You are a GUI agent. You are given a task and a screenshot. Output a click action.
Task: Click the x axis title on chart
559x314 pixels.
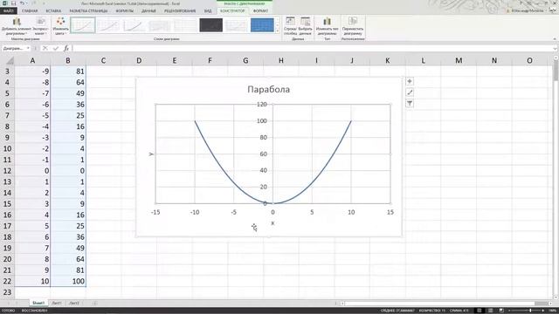click(x=273, y=223)
